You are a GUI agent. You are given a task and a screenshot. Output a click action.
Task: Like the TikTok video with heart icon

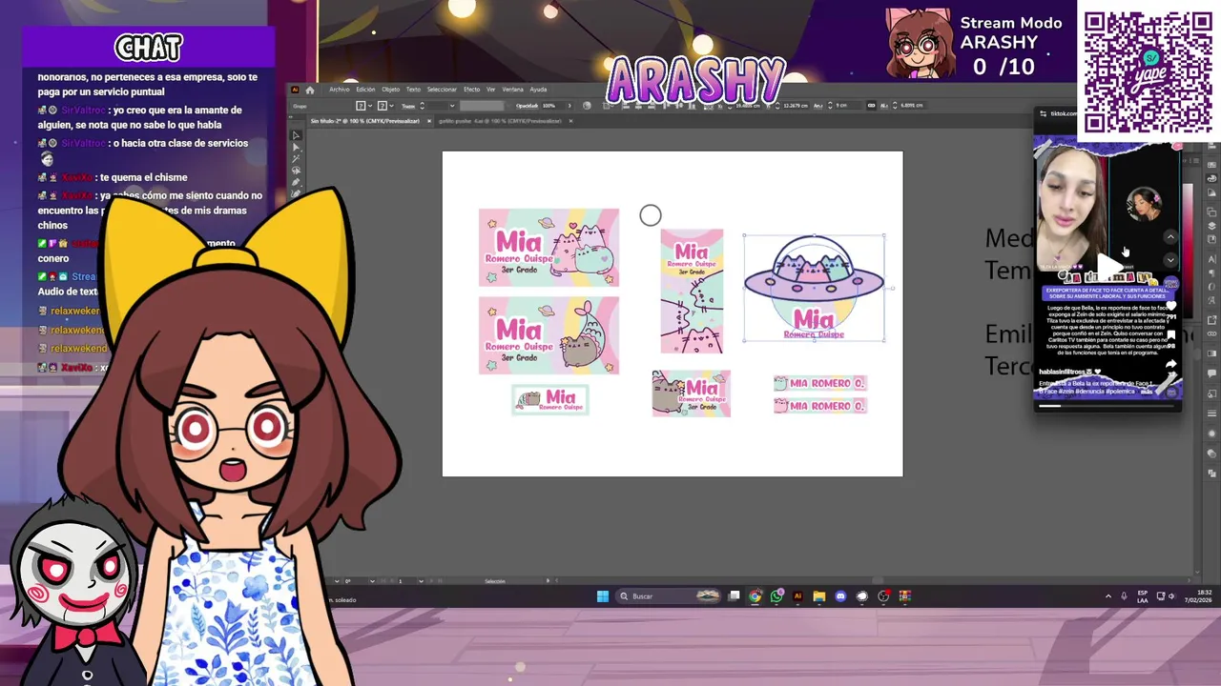1170,306
